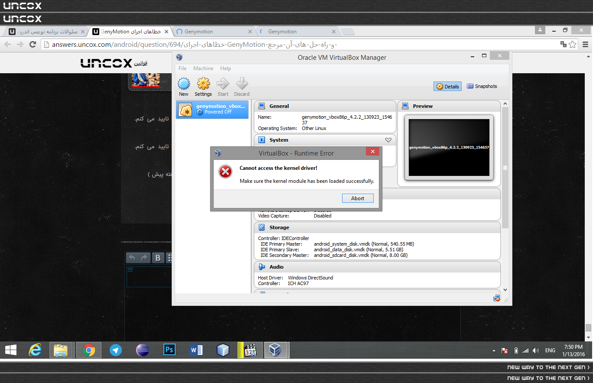Click the 'قوانین' link beside UNCOX logo
The width and height of the screenshot is (593, 383).
(x=140, y=63)
